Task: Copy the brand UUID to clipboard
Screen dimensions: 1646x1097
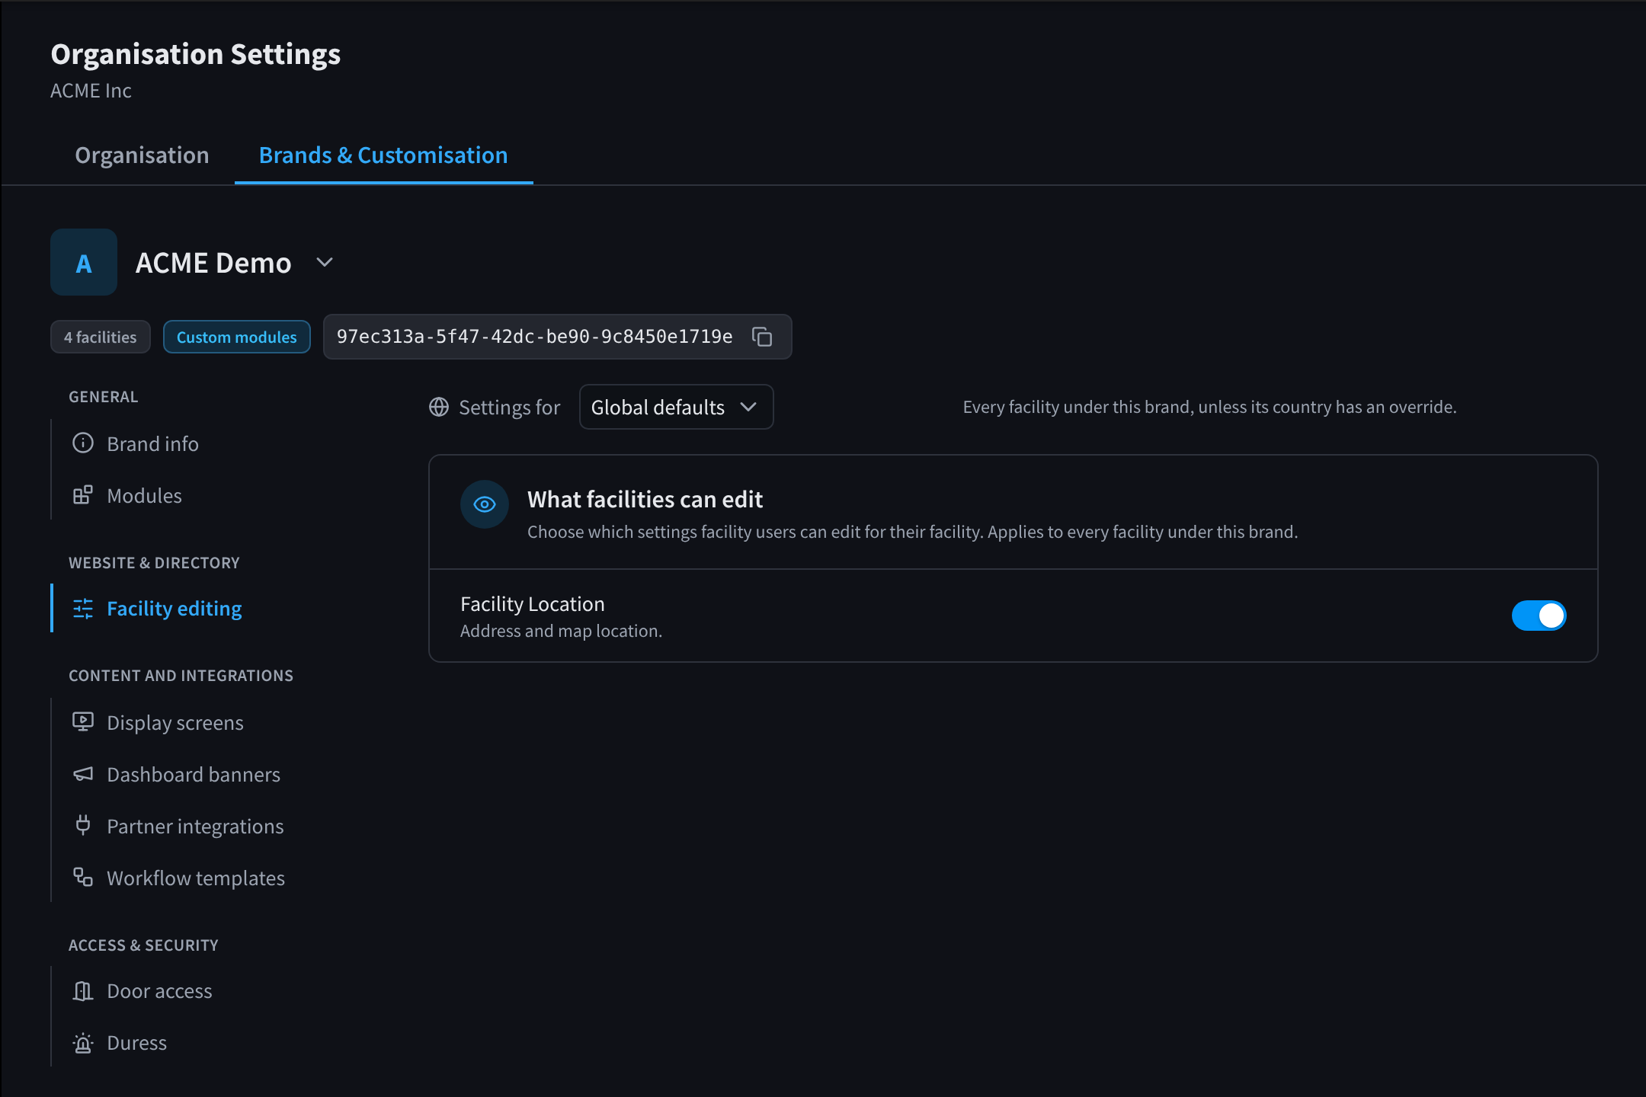Action: click(x=762, y=337)
